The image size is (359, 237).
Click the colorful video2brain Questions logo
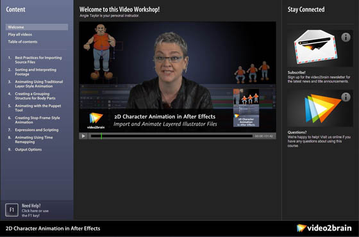click(x=322, y=108)
